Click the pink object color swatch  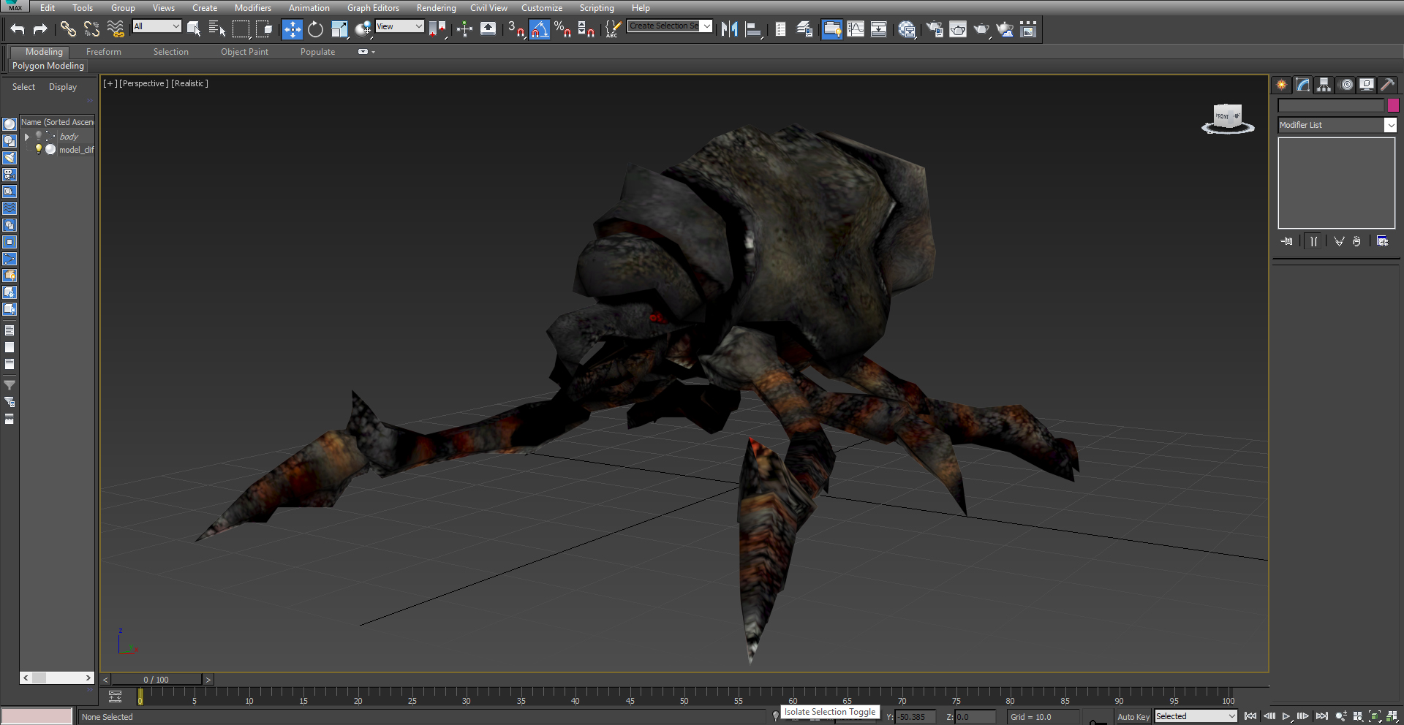pyautogui.click(x=1393, y=106)
